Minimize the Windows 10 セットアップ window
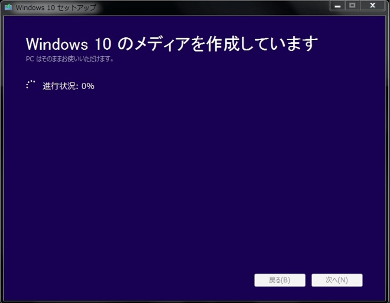The height and width of the screenshot is (303, 390). 338,6
